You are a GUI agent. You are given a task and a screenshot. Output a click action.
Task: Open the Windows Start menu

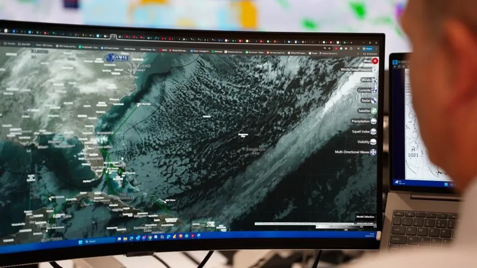80,241
